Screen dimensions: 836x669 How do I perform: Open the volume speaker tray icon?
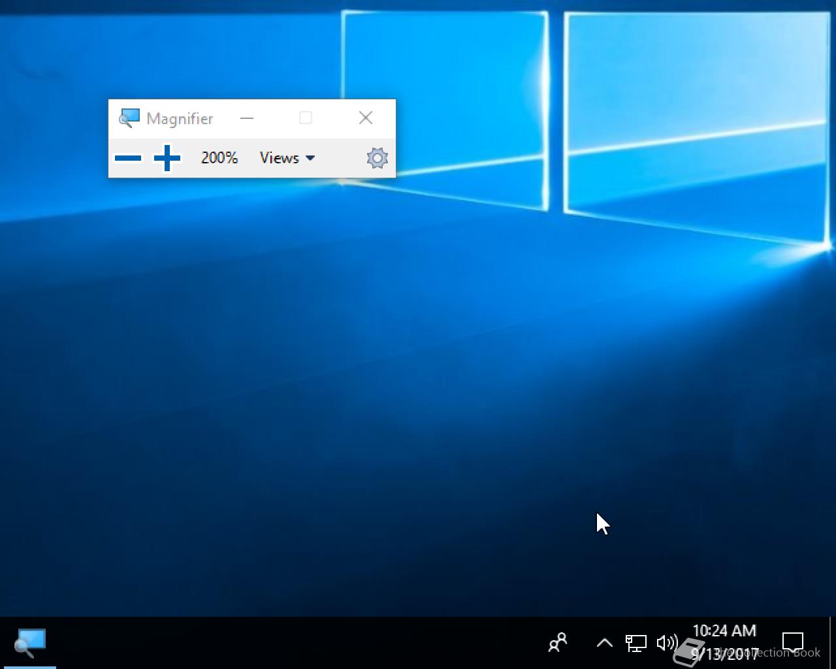tap(667, 643)
